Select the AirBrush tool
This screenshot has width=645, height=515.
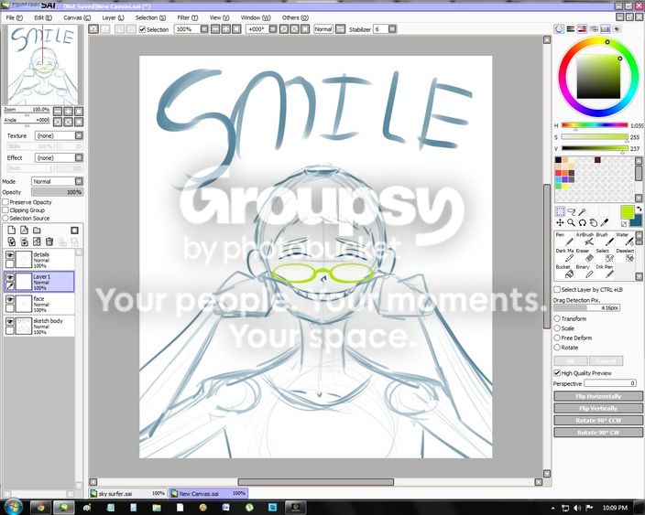pos(585,239)
